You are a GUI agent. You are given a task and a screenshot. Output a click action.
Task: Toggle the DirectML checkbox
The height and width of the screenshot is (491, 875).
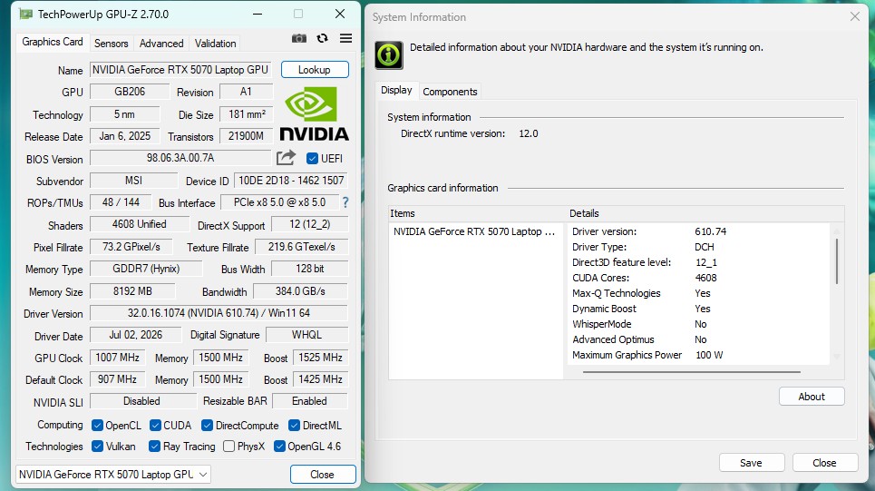(x=294, y=426)
